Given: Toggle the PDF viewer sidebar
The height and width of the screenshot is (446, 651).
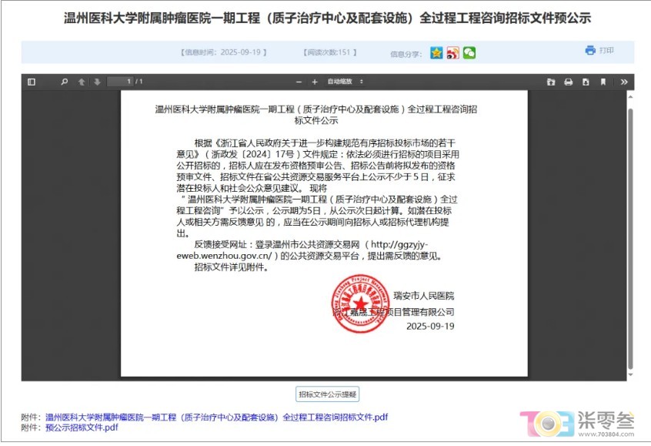Looking at the screenshot, I should coord(32,82).
